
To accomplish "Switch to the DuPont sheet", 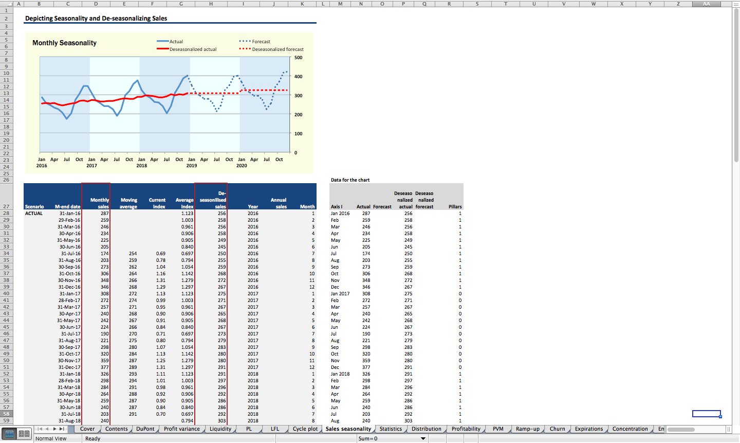I will (x=145, y=429).
